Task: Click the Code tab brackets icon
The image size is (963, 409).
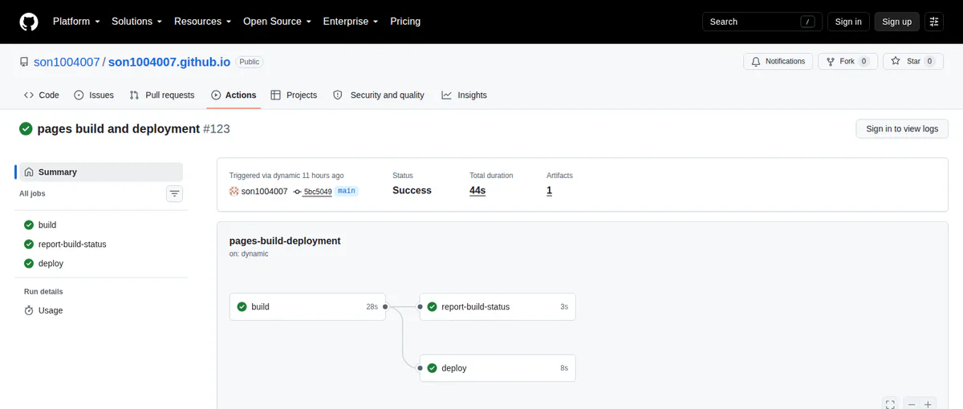Action: [29, 95]
